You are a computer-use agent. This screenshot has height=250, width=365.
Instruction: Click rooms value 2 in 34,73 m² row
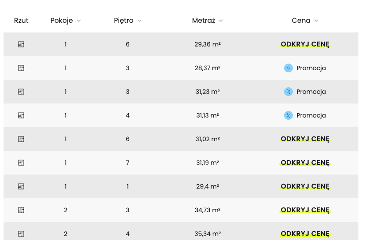click(x=66, y=210)
